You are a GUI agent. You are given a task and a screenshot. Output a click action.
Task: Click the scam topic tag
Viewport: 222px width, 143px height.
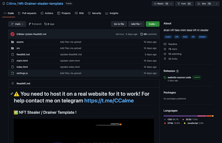pyautogui.click(x=168, y=37)
